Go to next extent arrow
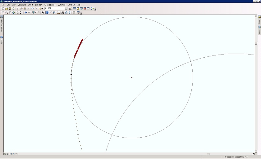Image resolution: width=261 pixels, height=159 pixels. (x=29, y=12)
